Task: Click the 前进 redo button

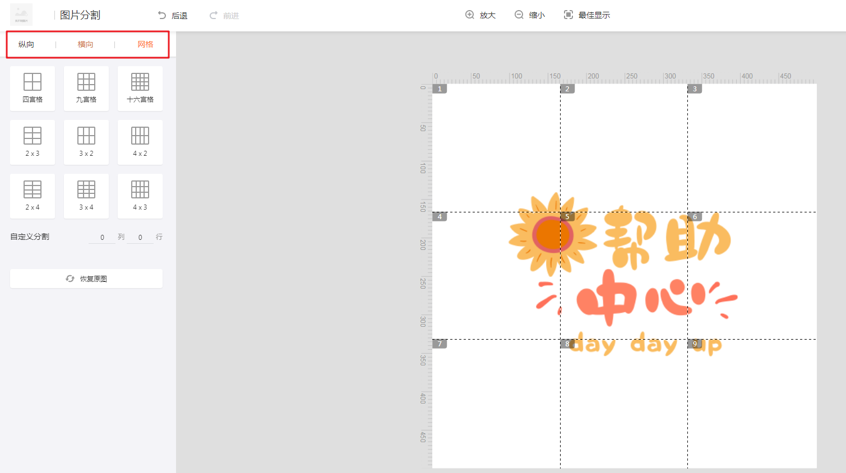Action: pos(224,16)
